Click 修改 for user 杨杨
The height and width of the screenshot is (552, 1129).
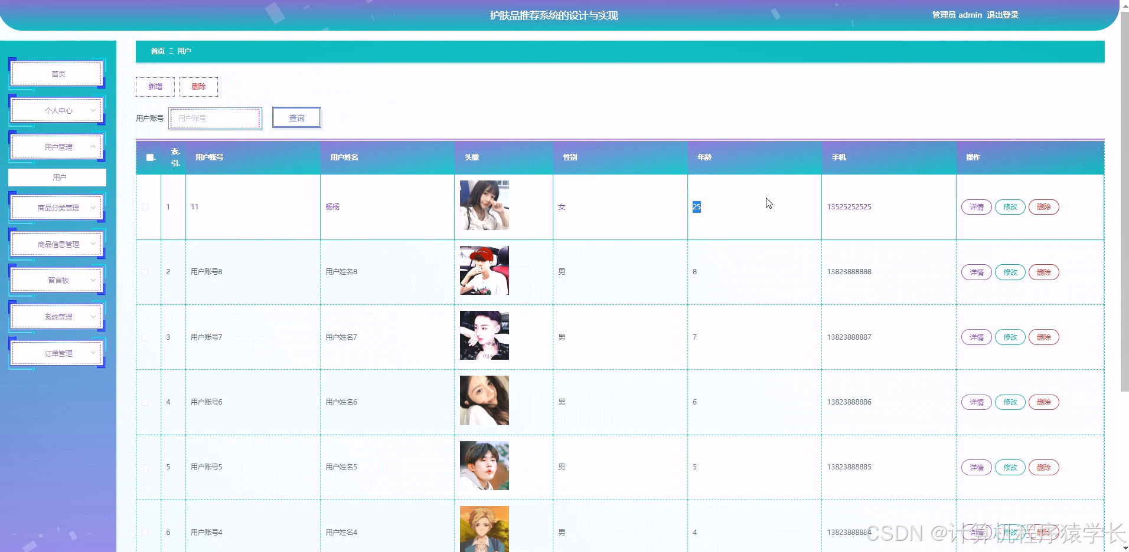(1010, 207)
